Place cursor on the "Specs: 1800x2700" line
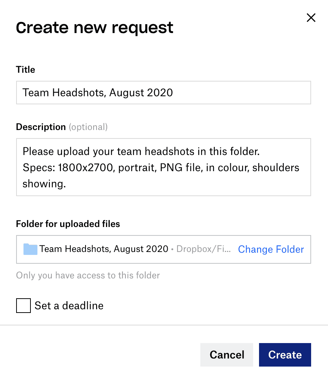The image size is (328, 382). click(x=110, y=167)
